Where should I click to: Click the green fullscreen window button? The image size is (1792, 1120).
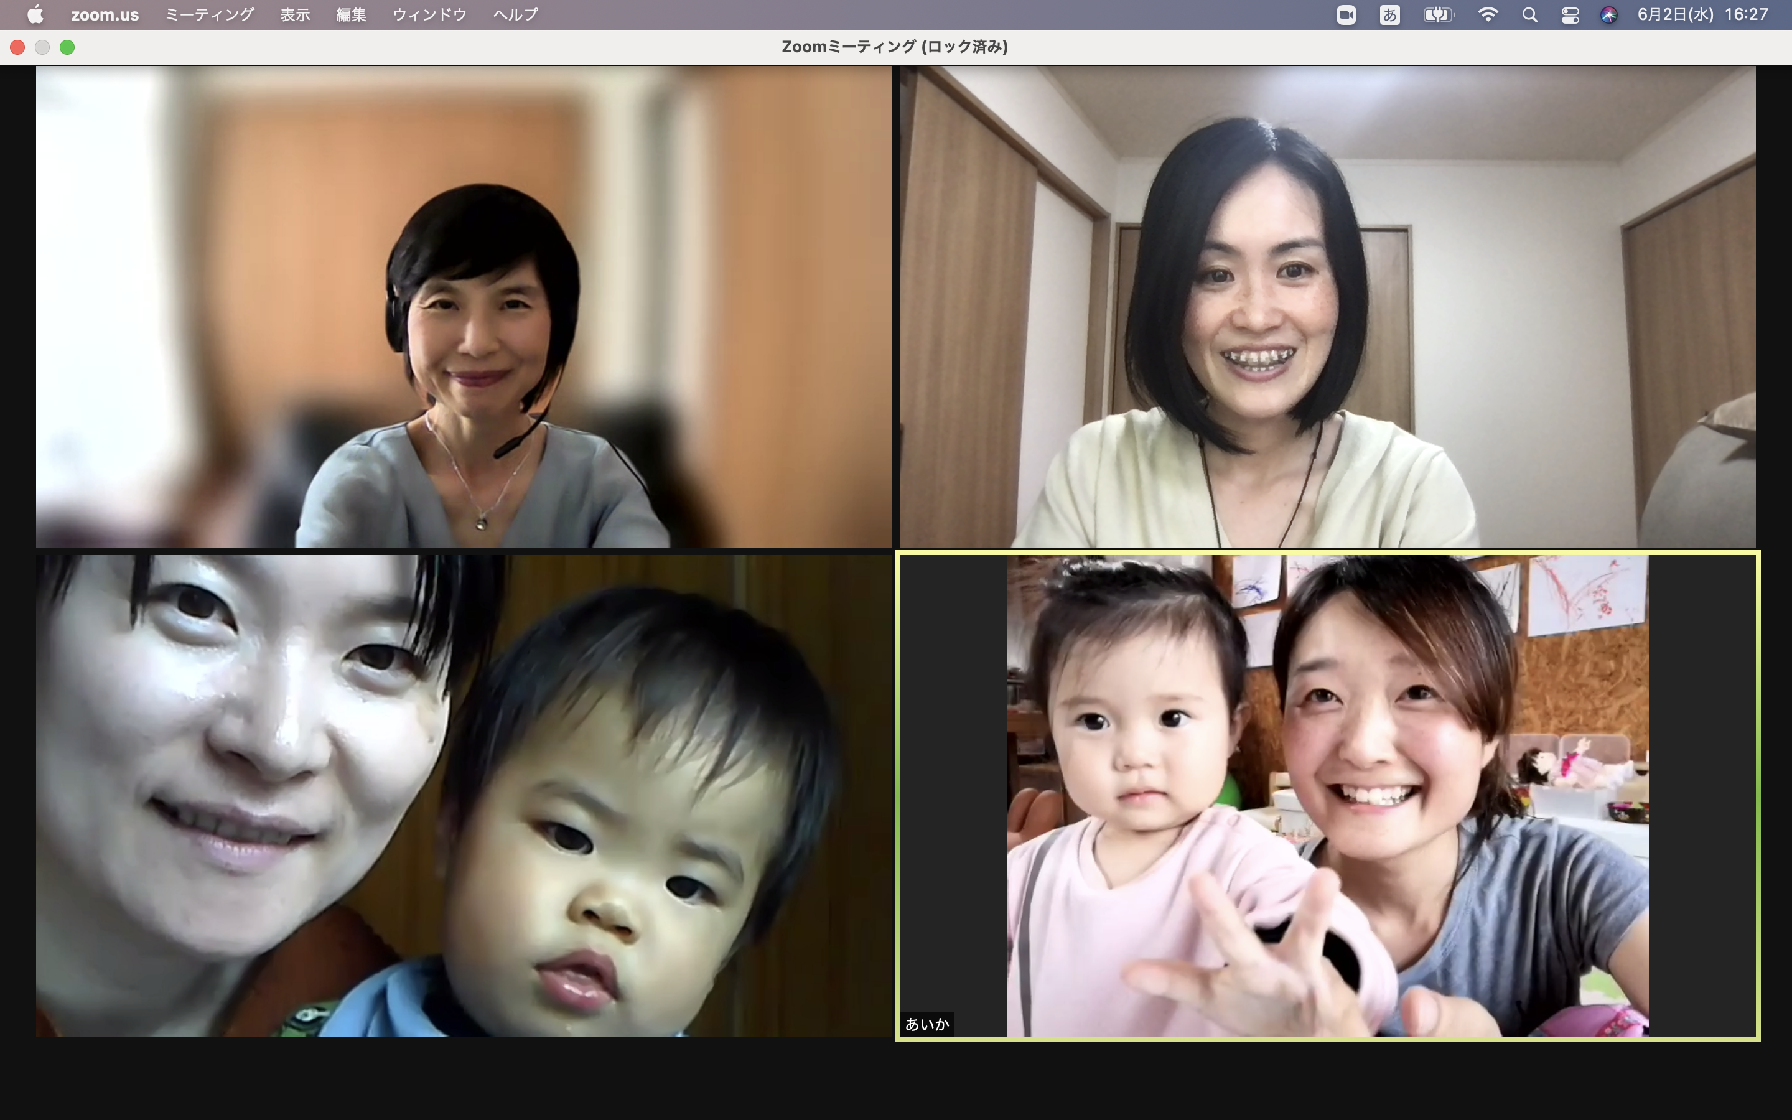[67, 47]
